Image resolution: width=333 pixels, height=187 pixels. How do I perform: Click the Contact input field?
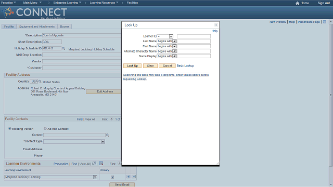click(x=74, y=135)
